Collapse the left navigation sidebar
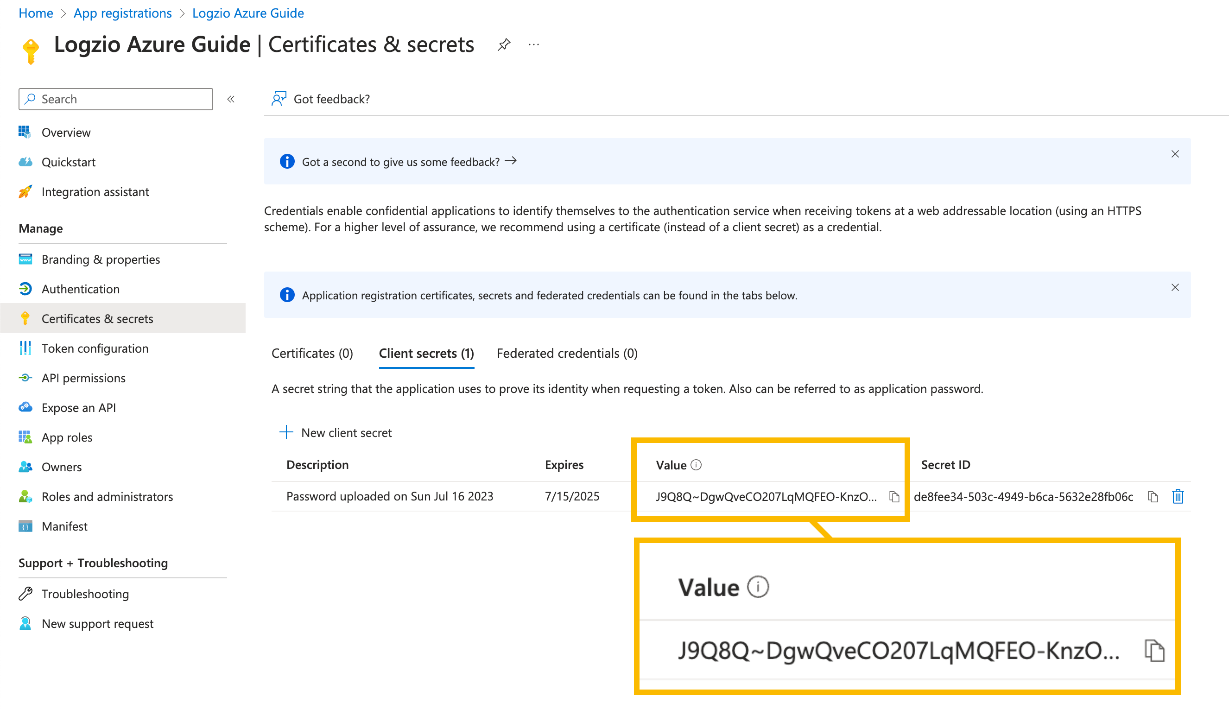1229x709 pixels. (231, 99)
